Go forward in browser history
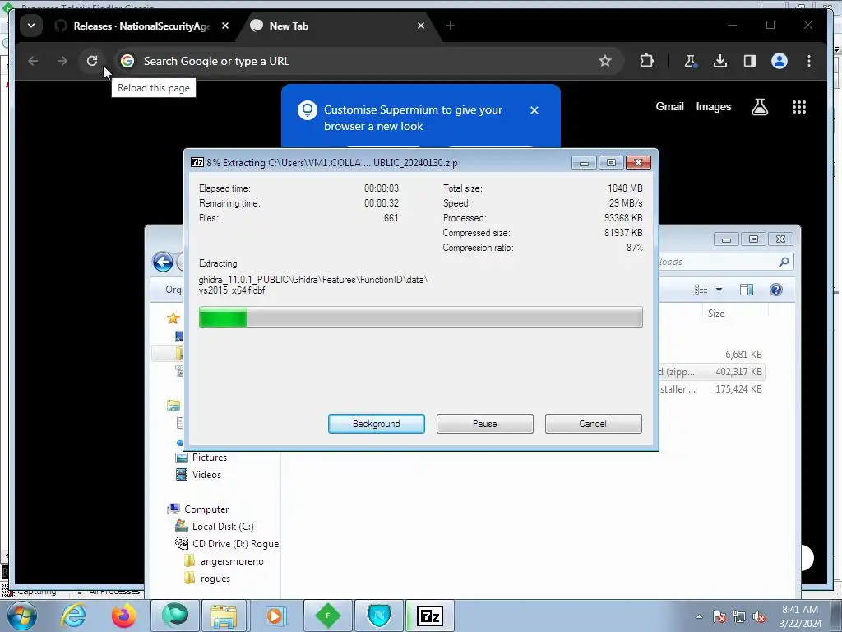This screenshot has height=632, width=842. tap(62, 61)
